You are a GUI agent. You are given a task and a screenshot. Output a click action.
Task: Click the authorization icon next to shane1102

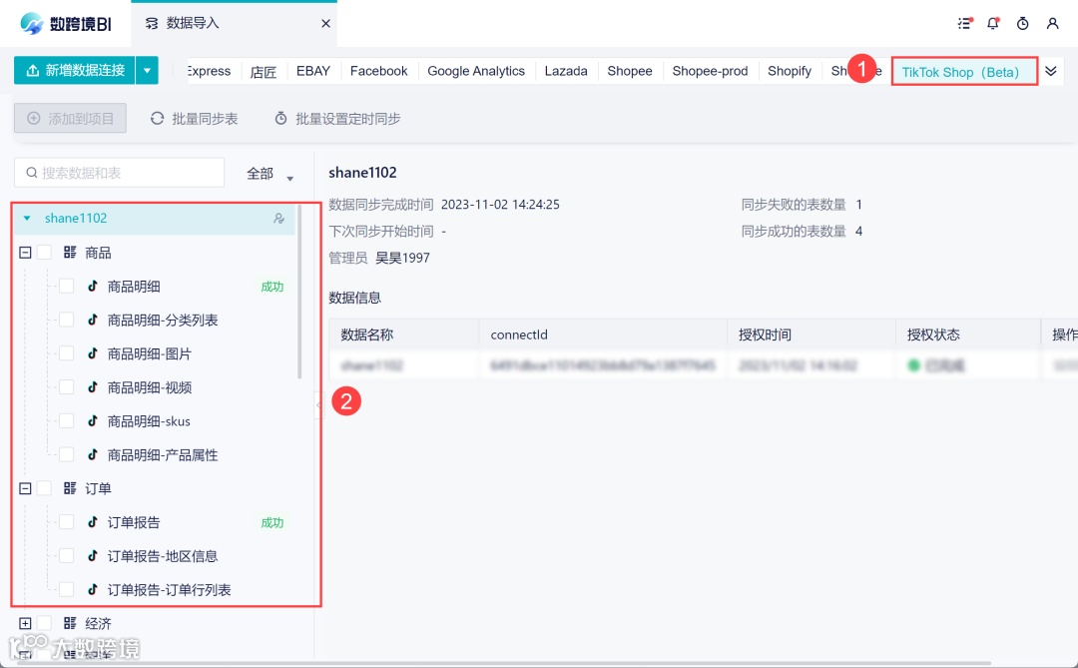[x=279, y=219]
